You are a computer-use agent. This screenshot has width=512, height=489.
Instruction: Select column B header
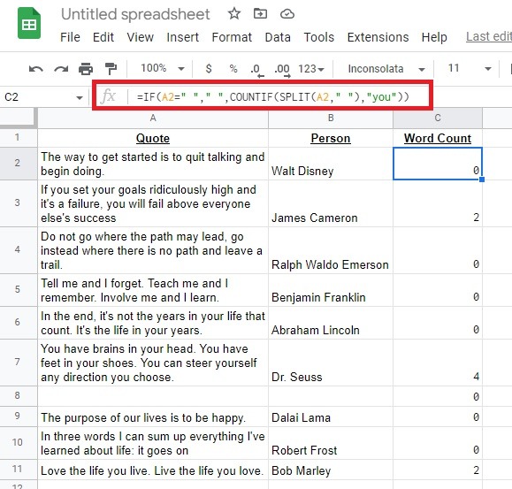point(331,118)
